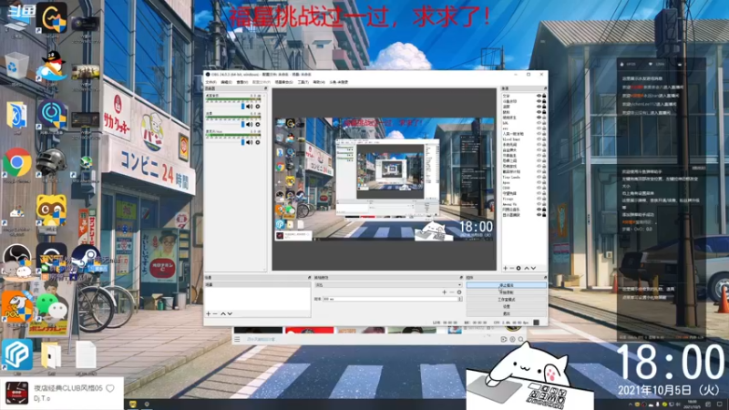Viewport: 729px width, 410px height.
Task: Lock the Apex source lock icon
Action: [x=544, y=183]
